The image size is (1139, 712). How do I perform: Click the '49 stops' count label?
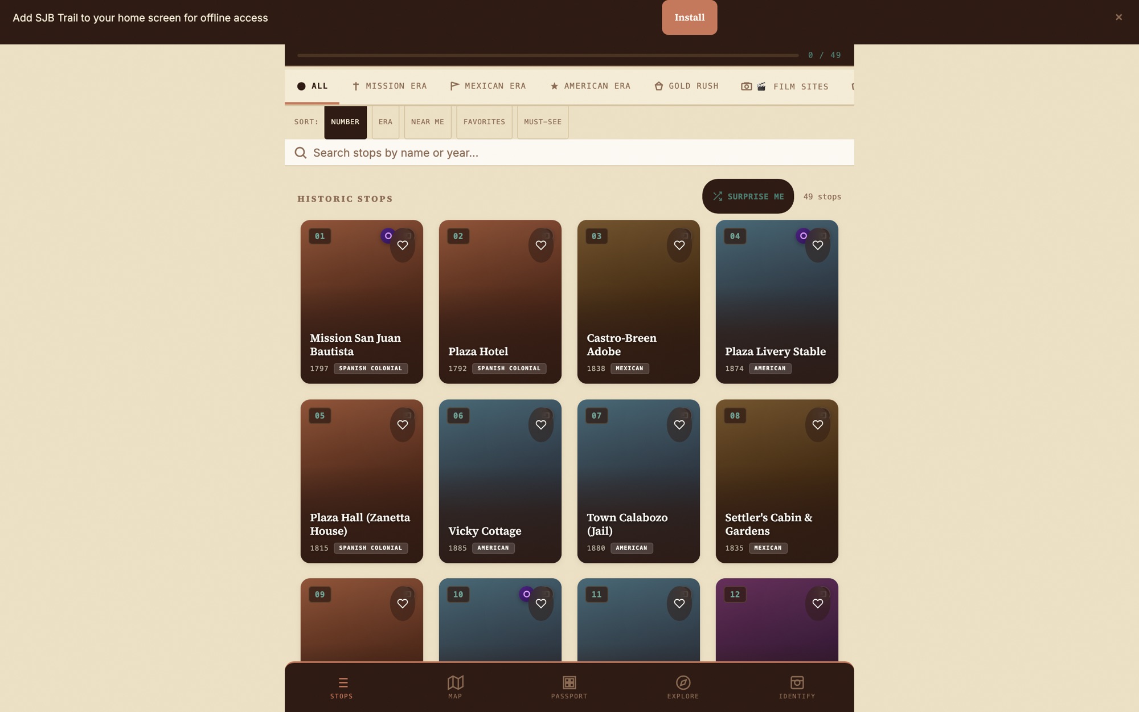click(x=822, y=197)
